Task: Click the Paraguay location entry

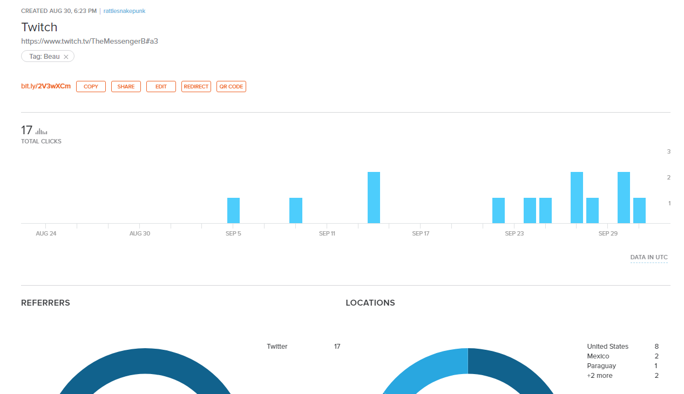Action: 601,366
